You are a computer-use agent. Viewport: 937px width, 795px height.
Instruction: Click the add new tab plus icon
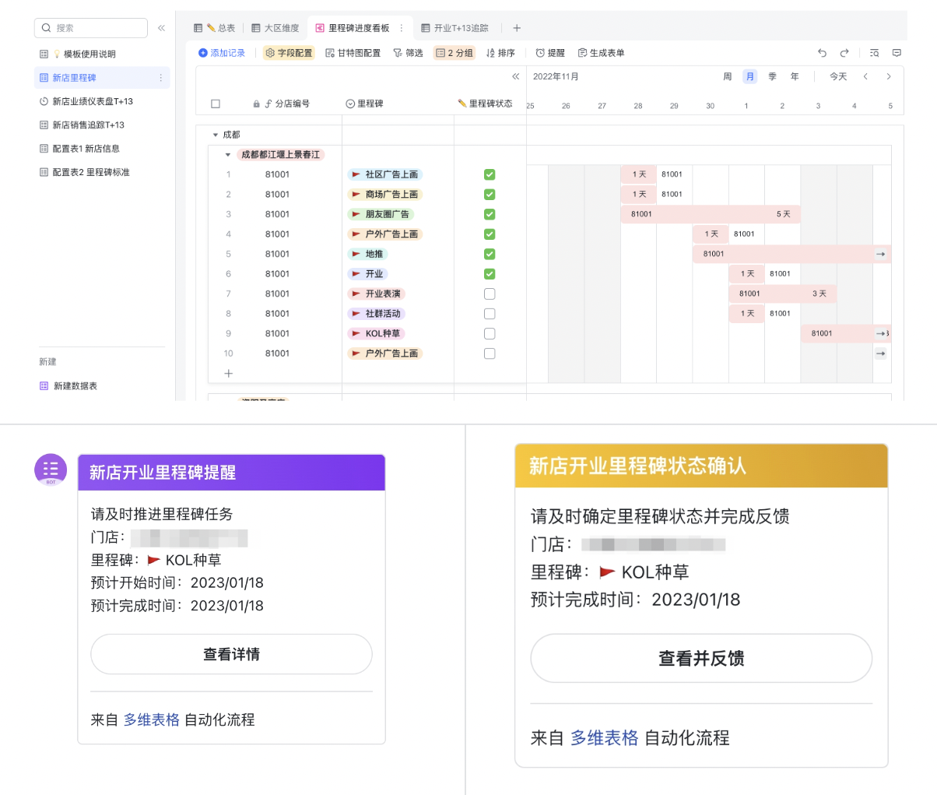(x=517, y=28)
